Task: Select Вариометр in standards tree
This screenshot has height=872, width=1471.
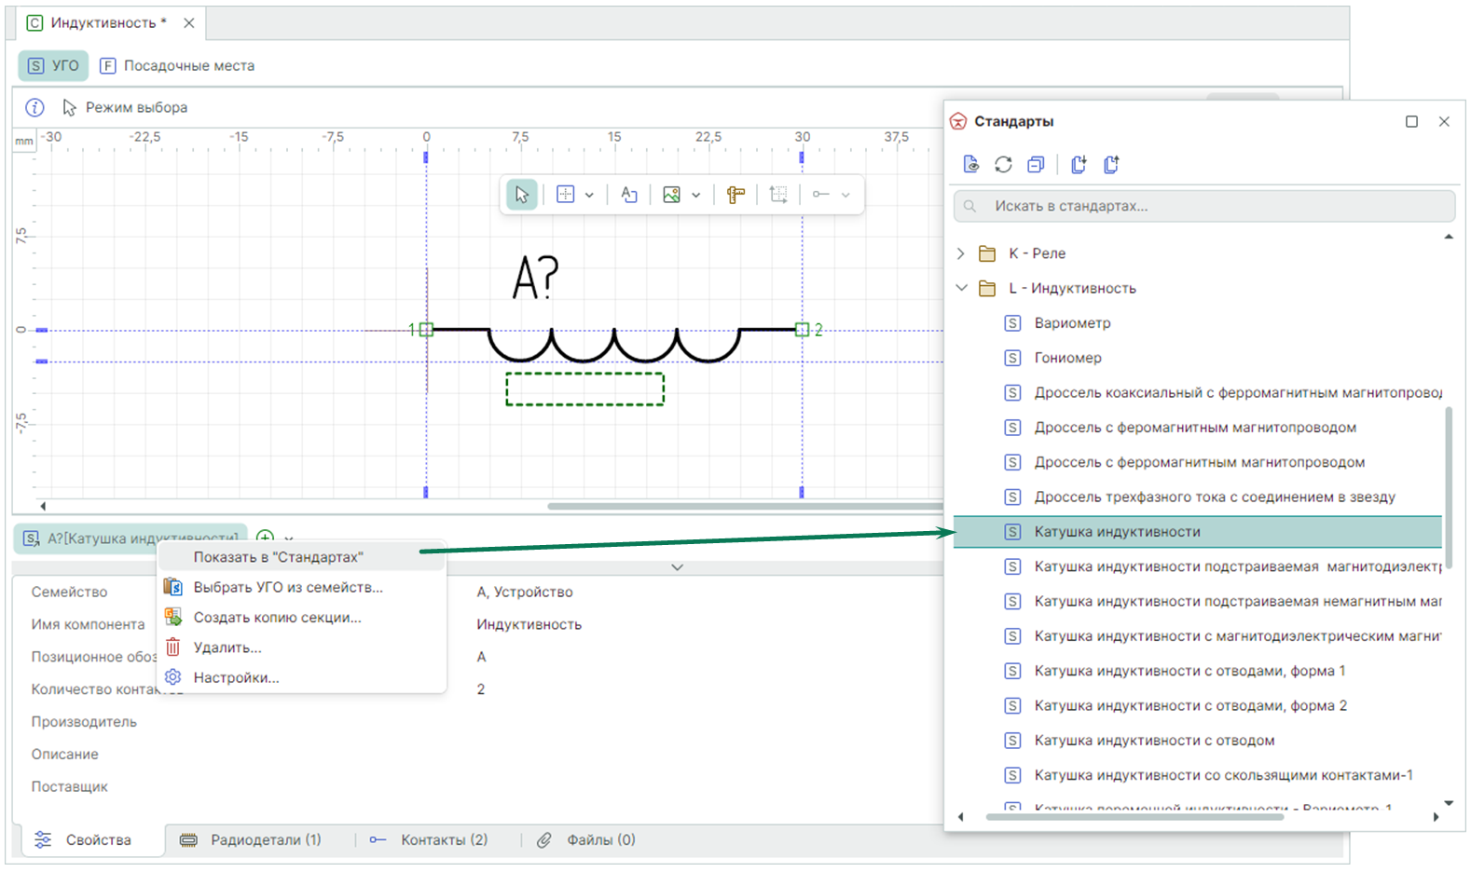Action: 1072,323
